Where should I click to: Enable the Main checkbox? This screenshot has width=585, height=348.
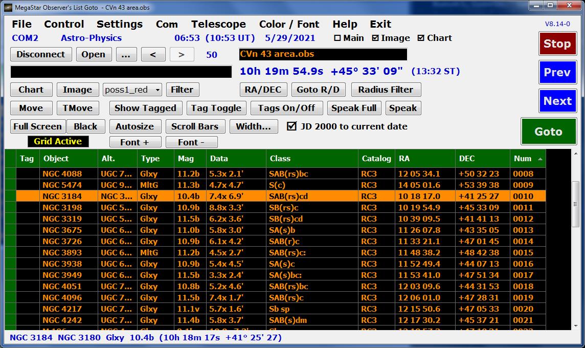pyautogui.click(x=337, y=38)
